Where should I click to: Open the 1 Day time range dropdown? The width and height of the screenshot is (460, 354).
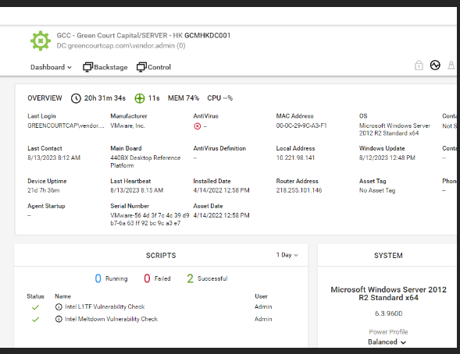287,255
